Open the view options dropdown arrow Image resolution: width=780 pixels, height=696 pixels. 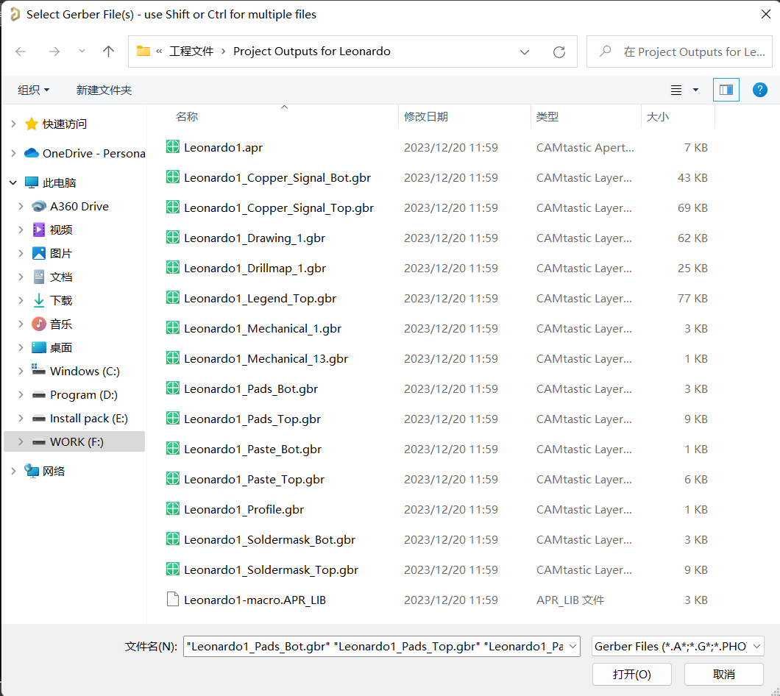pyautogui.click(x=696, y=90)
